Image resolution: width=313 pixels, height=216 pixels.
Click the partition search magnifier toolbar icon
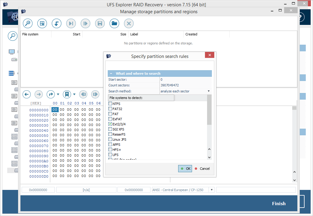point(28,23)
